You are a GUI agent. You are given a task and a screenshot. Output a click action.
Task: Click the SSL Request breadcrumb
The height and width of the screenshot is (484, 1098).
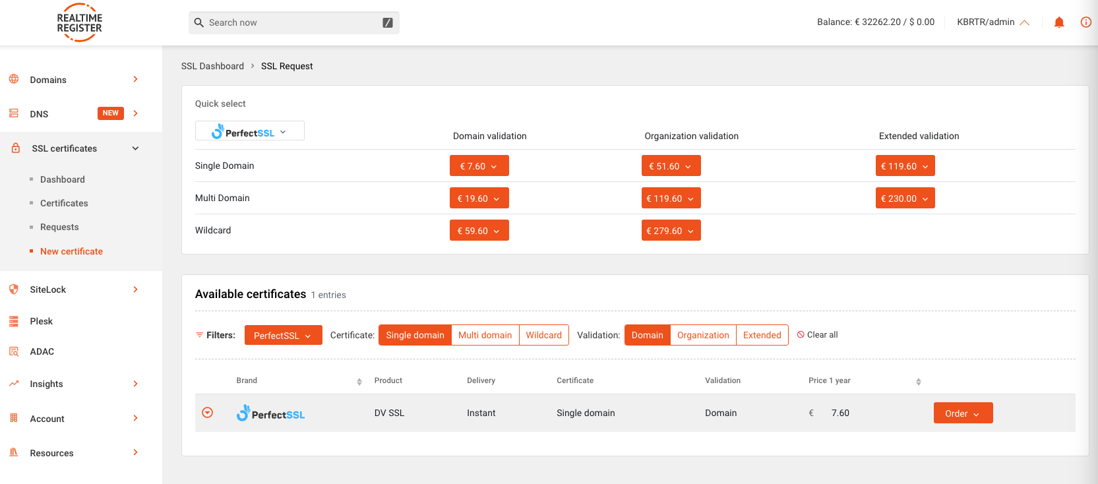(x=287, y=66)
